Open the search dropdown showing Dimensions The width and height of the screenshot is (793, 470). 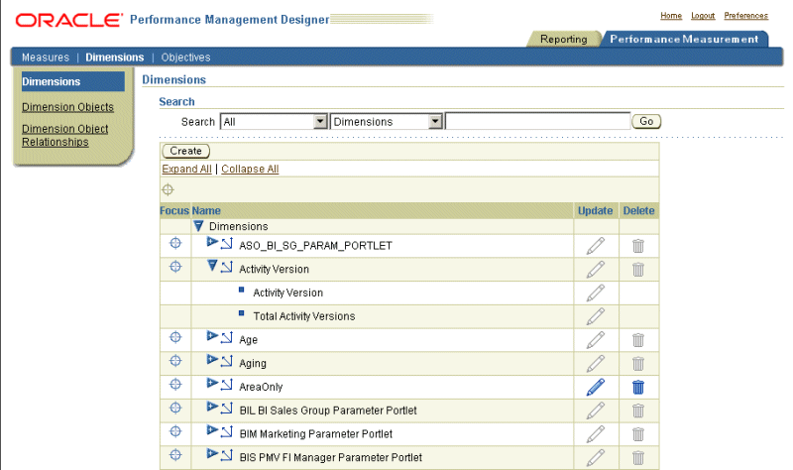(387, 121)
